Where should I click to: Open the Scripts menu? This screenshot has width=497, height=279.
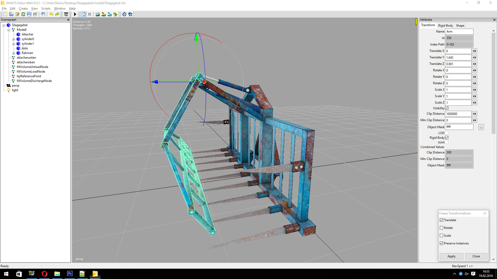[46, 9]
